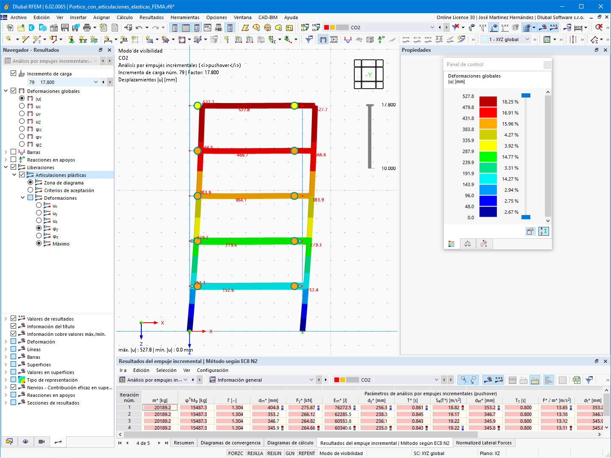The width and height of the screenshot is (611, 458).
Task: Uncheck the Incremento de carga checkbox
Action: 14,73
